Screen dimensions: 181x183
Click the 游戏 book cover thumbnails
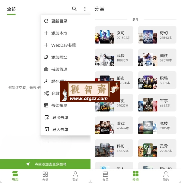[x=105, y=127]
